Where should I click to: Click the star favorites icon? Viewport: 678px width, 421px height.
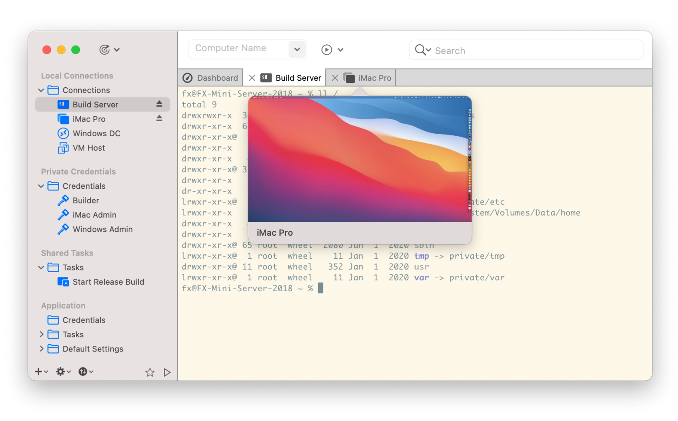tap(150, 372)
